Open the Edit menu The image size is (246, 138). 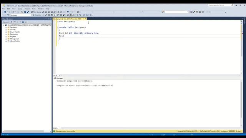8,9
